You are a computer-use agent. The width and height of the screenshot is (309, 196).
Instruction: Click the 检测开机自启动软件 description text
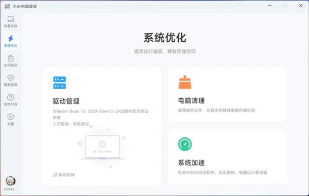click(x=222, y=172)
